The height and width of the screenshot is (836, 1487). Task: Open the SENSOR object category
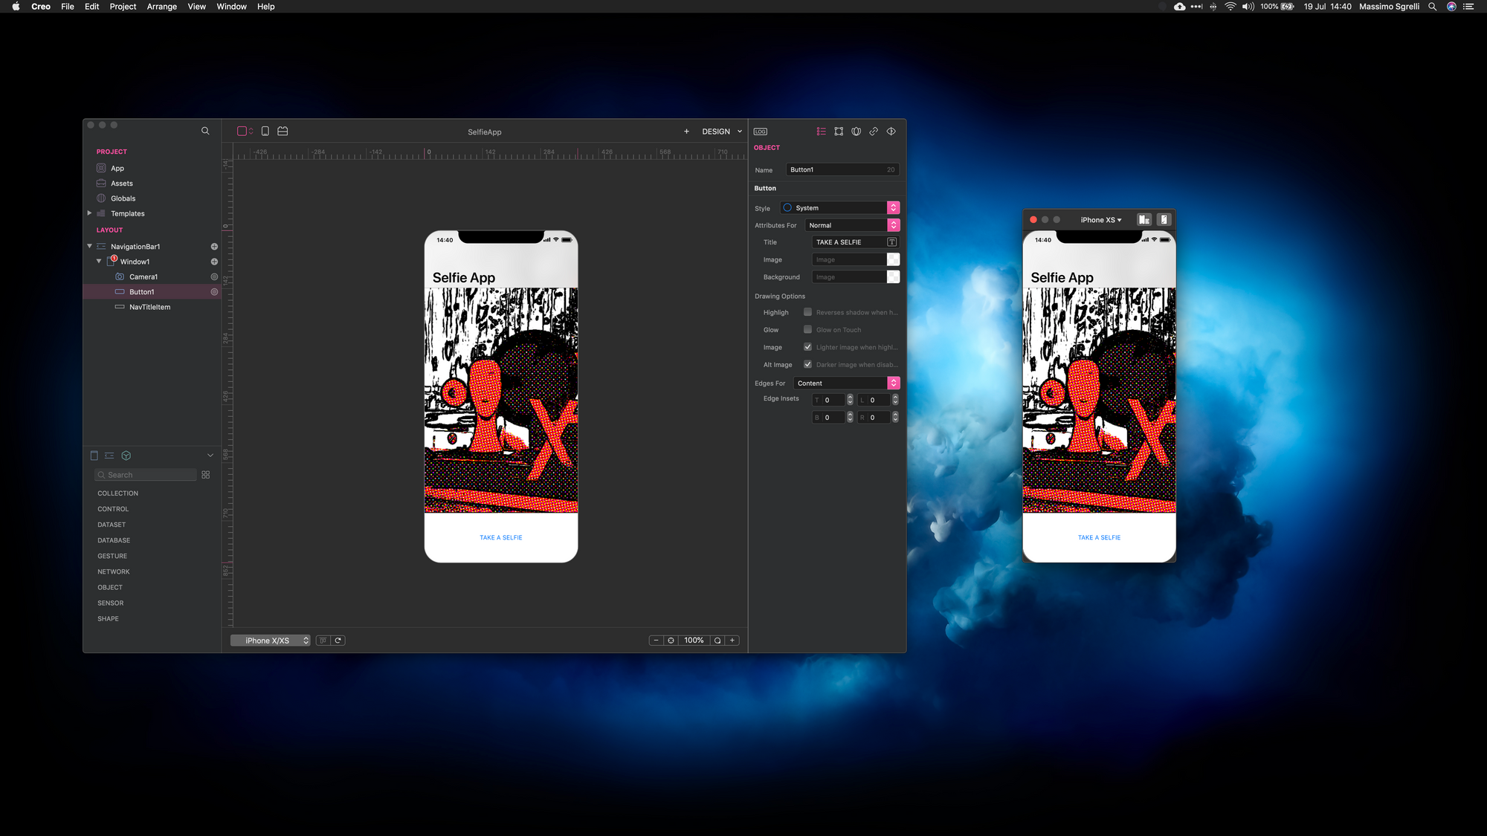tap(111, 603)
